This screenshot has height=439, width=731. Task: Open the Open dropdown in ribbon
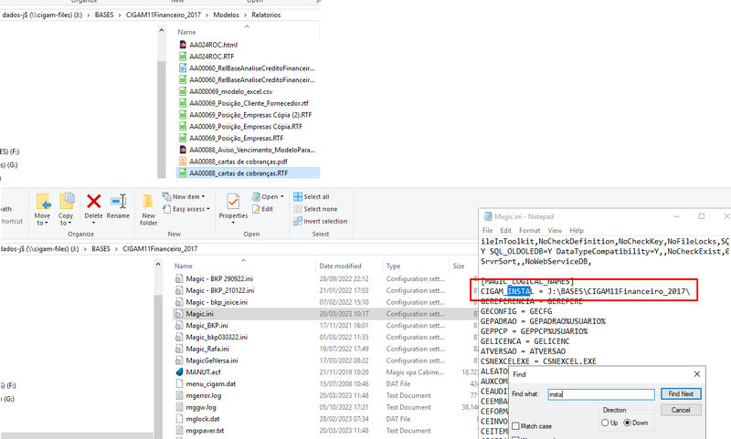tap(268, 197)
